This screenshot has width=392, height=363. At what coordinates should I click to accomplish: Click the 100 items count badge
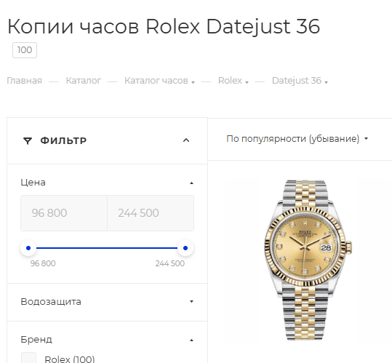25,50
